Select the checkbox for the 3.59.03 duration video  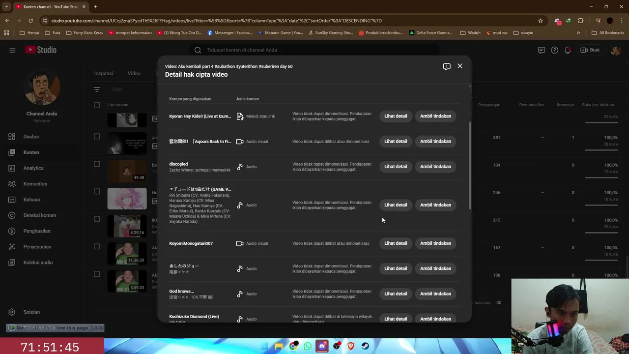point(97,274)
